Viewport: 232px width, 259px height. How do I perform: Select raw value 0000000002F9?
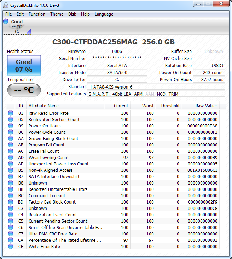coord(203,202)
